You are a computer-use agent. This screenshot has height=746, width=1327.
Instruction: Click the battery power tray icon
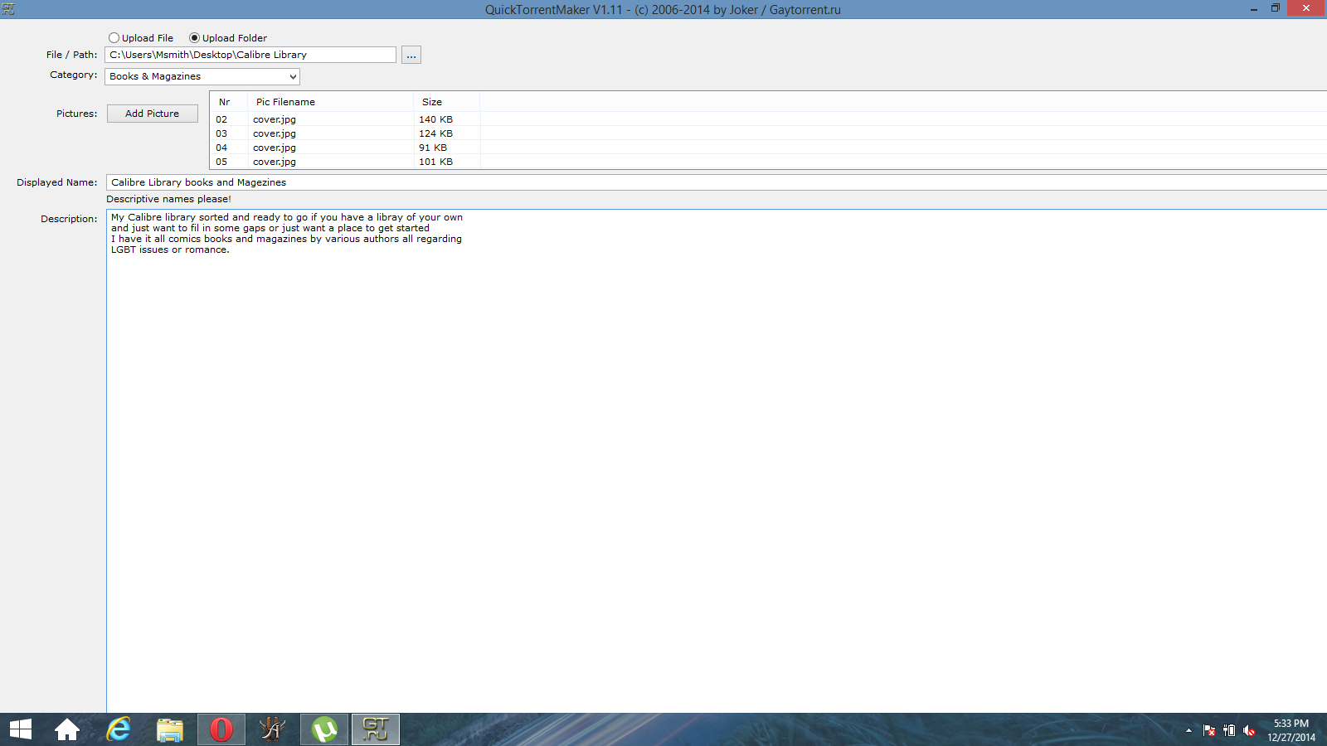pyautogui.click(x=1229, y=730)
